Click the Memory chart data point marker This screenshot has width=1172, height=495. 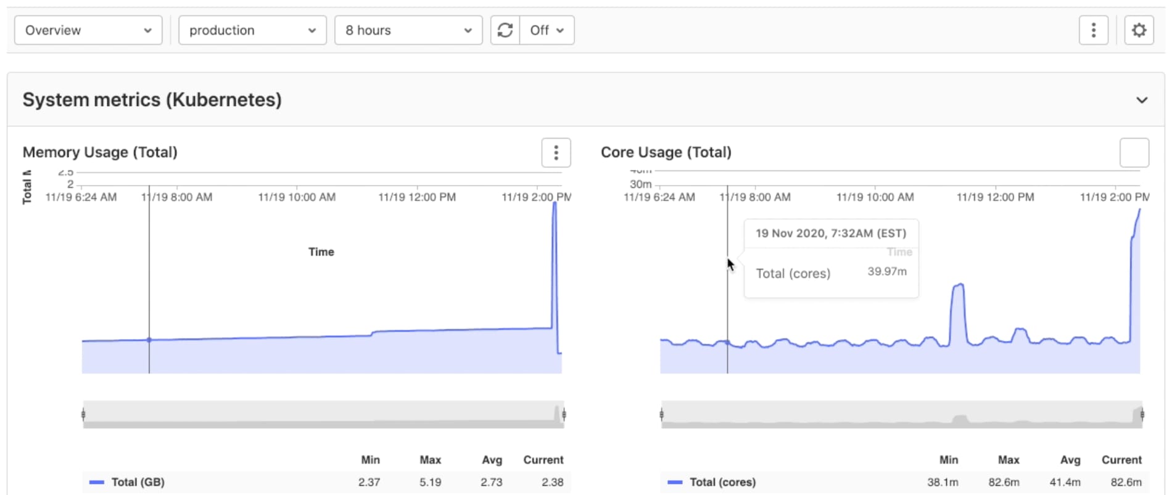[x=149, y=340]
